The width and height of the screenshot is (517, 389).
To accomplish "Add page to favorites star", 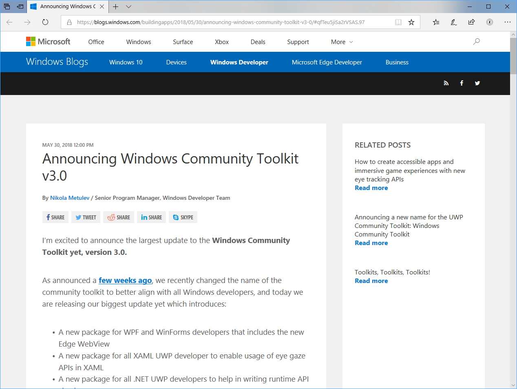I will [x=411, y=22].
